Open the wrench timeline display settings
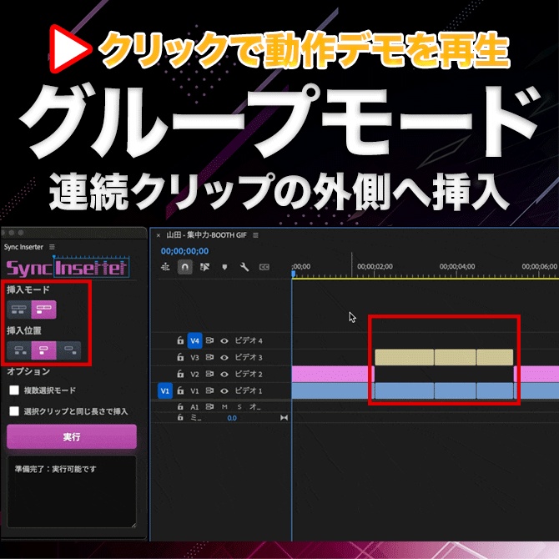559x559 pixels. click(244, 267)
